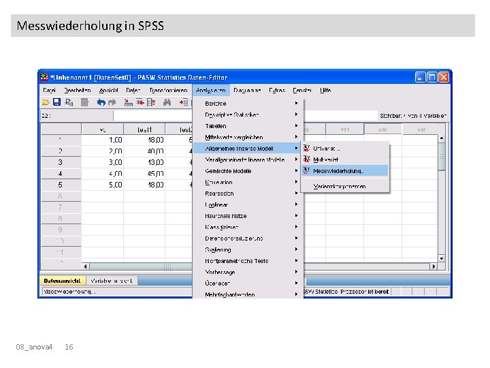Click the save floppy disk icon
490x368 pixels.
click(x=56, y=102)
